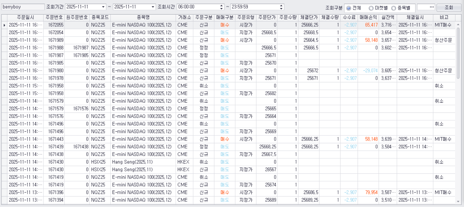Click the 매매손익 column header
The height and width of the screenshot is (207, 464).
tap(368, 17)
